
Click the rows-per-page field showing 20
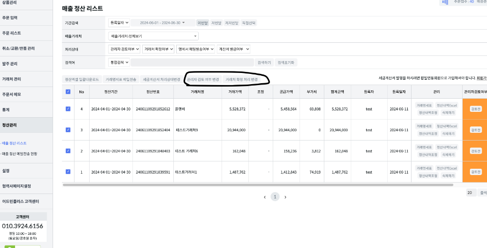[471, 193]
